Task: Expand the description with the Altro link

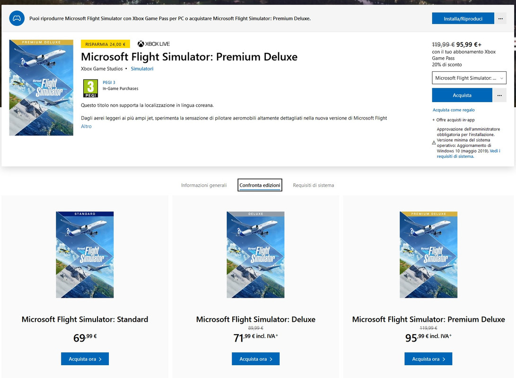Action: tap(86, 126)
